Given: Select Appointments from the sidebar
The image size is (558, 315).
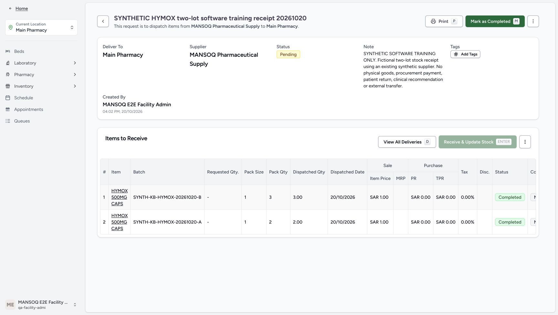Looking at the screenshot, I should point(28,109).
